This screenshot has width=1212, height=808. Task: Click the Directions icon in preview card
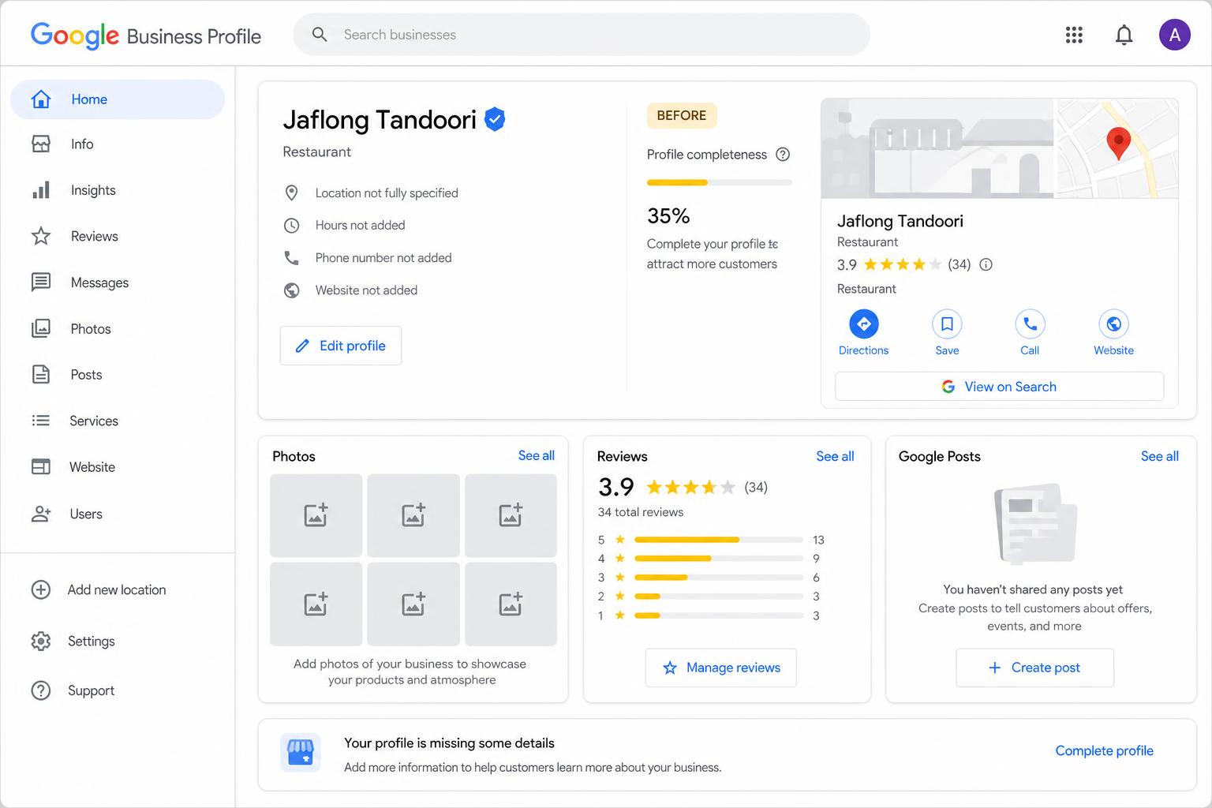coord(864,324)
